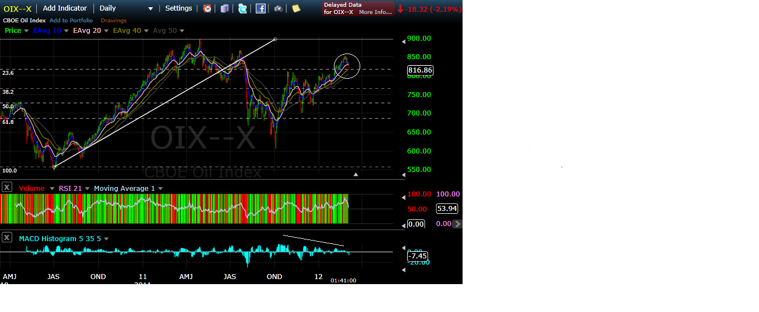
Task: Open the yellow sticky note icon
Action: 296,8
